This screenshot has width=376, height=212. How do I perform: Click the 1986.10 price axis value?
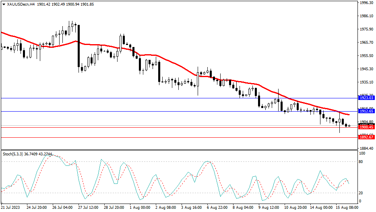(x=366, y=16)
